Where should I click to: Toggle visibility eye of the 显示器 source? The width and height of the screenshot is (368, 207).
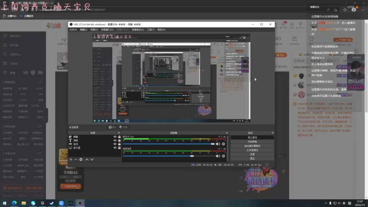pyautogui.click(x=115, y=148)
